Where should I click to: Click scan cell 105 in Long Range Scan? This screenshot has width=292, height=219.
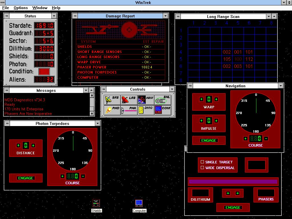(227, 59)
